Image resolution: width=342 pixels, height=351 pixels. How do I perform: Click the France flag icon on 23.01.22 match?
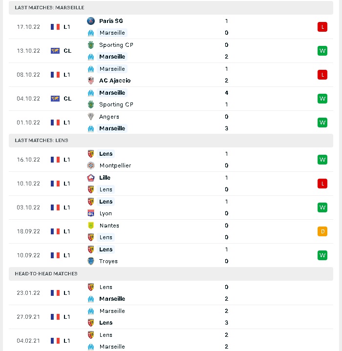[x=55, y=293]
